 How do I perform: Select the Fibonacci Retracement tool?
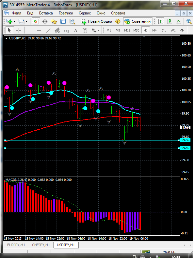pos(67,30)
